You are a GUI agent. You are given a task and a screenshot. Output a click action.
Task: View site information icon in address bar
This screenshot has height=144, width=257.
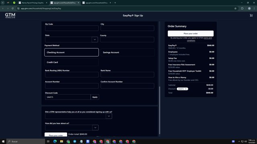[18, 8]
